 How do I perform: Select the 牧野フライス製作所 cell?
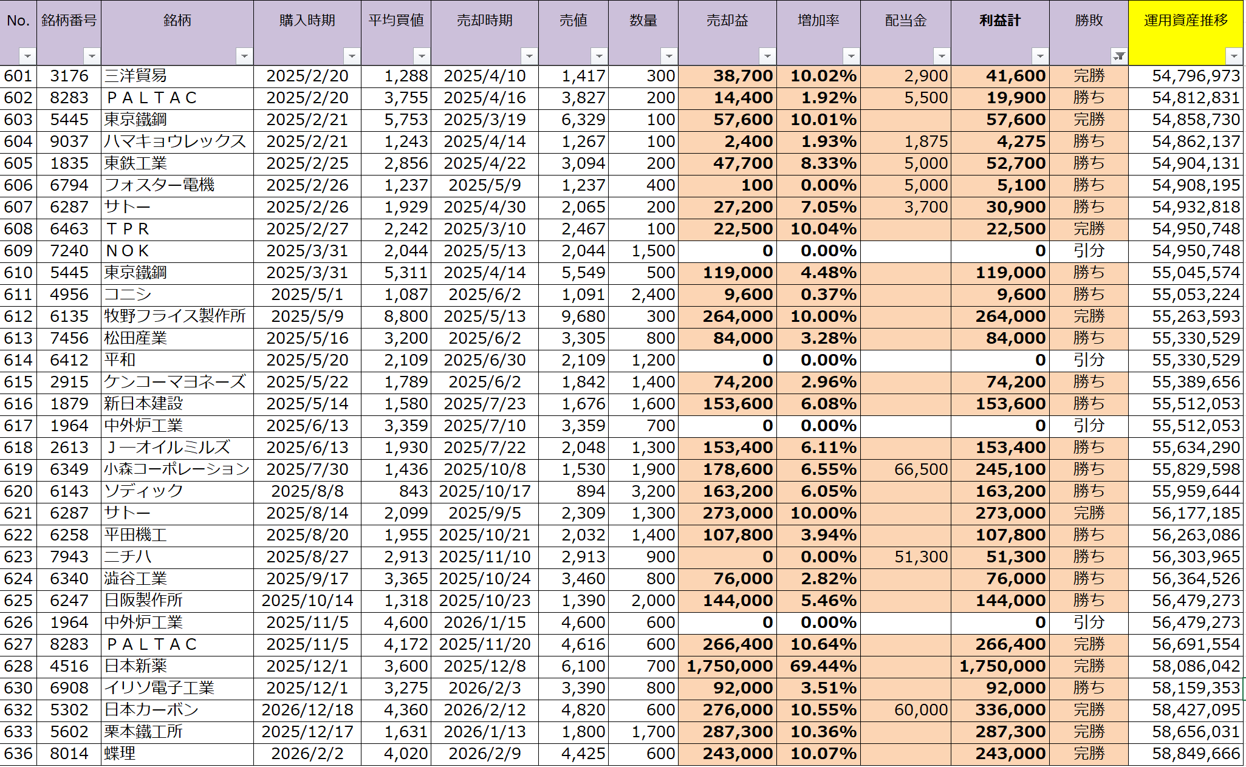coord(176,316)
